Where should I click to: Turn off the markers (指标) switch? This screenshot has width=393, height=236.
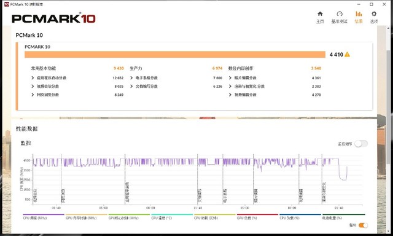pyautogui.click(x=363, y=225)
